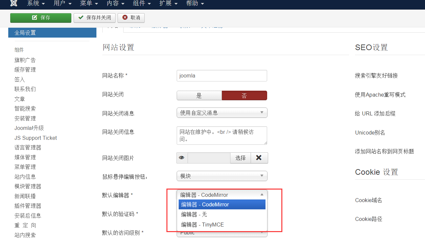Click the eye preview icon for 网站关闭图片
The width and height of the screenshot is (425, 241).
click(182, 158)
